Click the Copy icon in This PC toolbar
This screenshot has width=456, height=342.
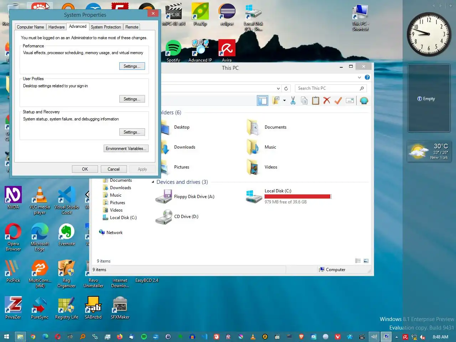(304, 101)
